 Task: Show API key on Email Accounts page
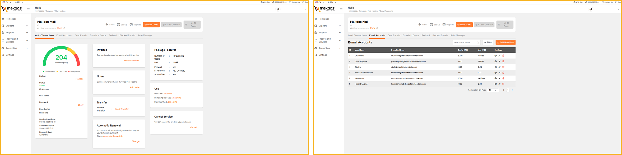372,28
